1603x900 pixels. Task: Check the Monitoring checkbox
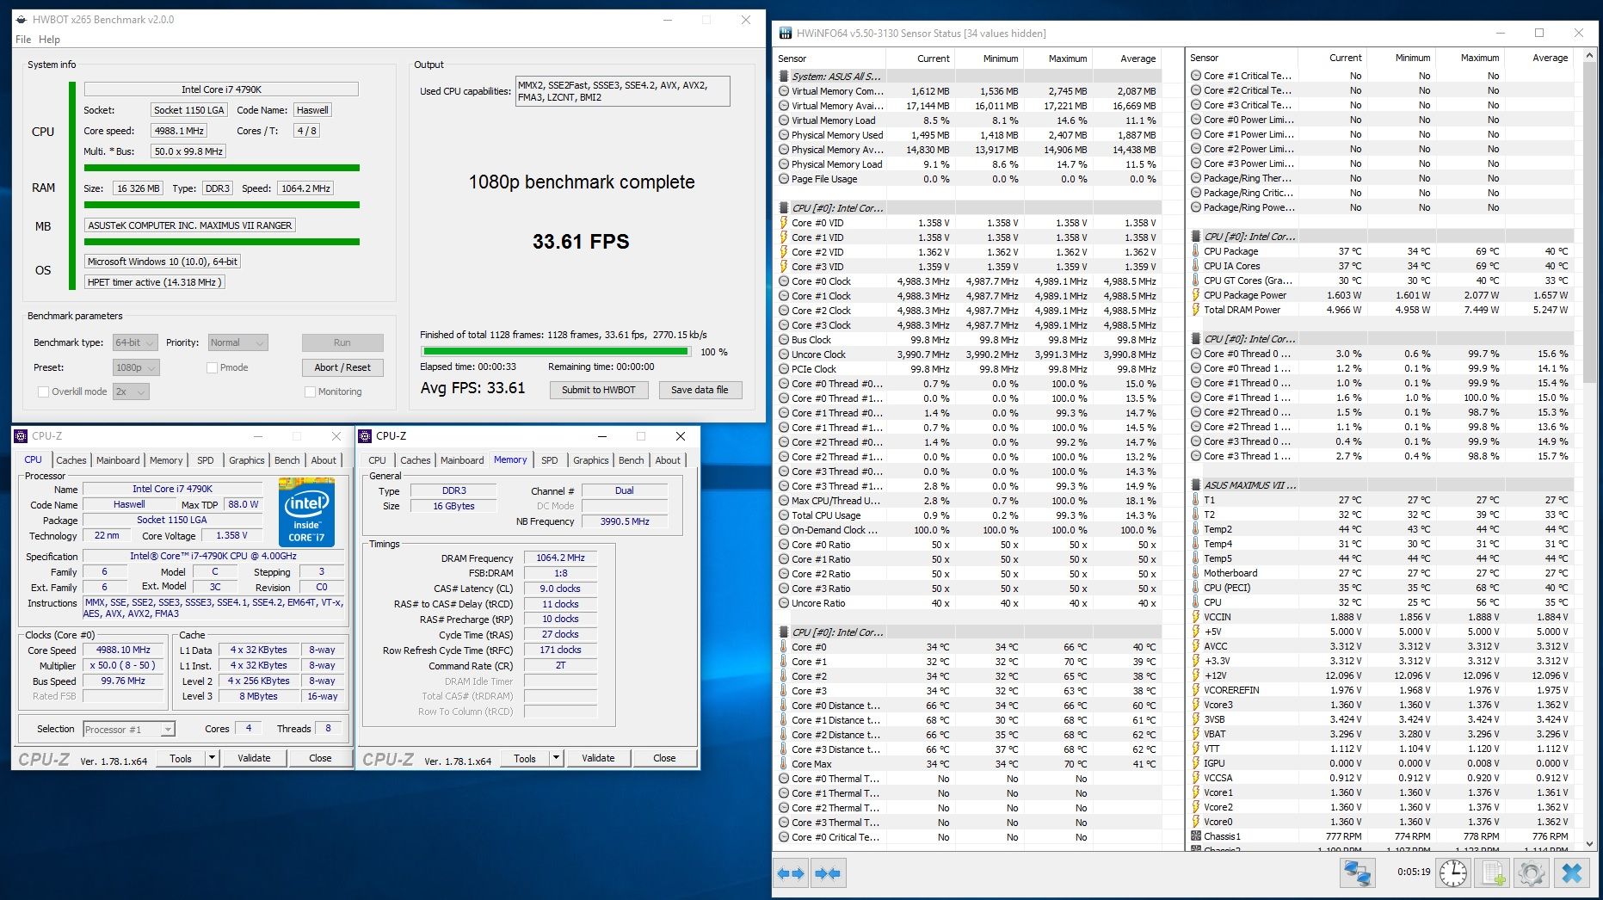[x=310, y=391]
